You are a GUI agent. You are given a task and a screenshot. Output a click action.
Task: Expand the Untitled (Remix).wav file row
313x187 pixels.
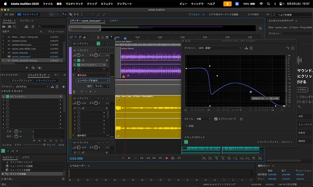coord(3,45)
